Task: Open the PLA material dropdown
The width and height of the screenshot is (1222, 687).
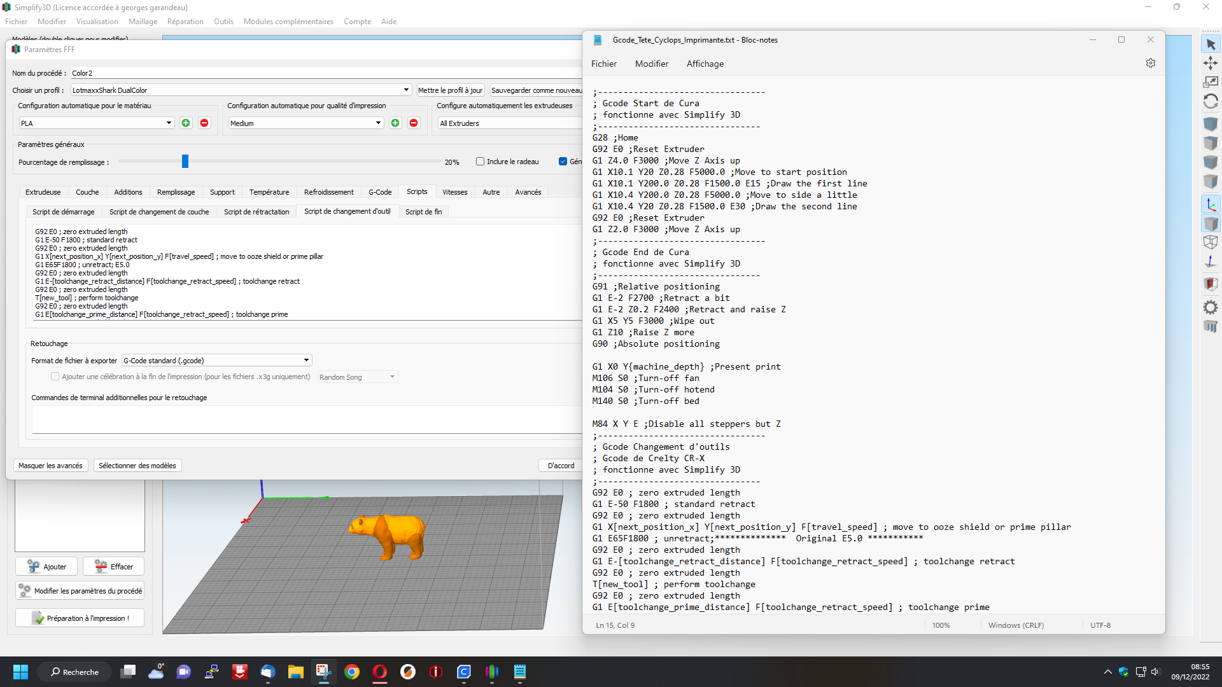Action: point(96,123)
